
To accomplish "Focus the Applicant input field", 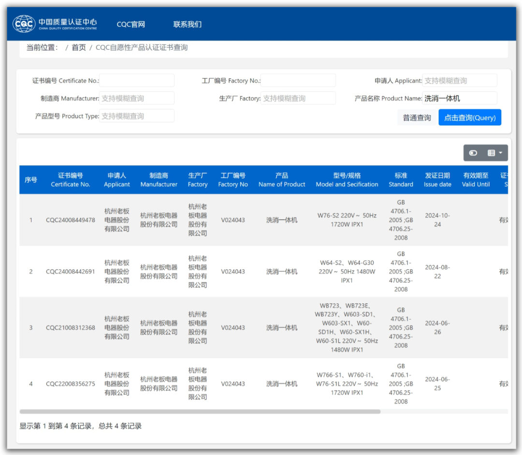I will tap(460, 81).
